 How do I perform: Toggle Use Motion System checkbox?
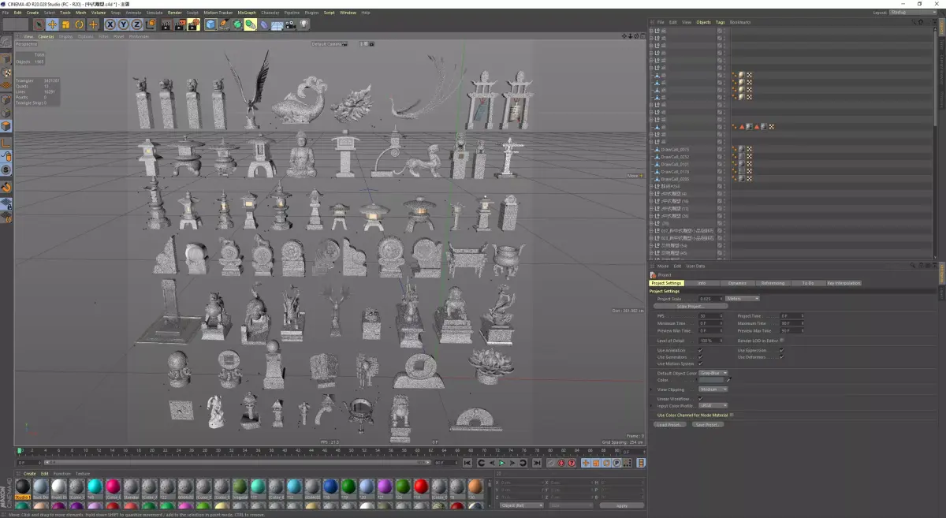[700, 363]
